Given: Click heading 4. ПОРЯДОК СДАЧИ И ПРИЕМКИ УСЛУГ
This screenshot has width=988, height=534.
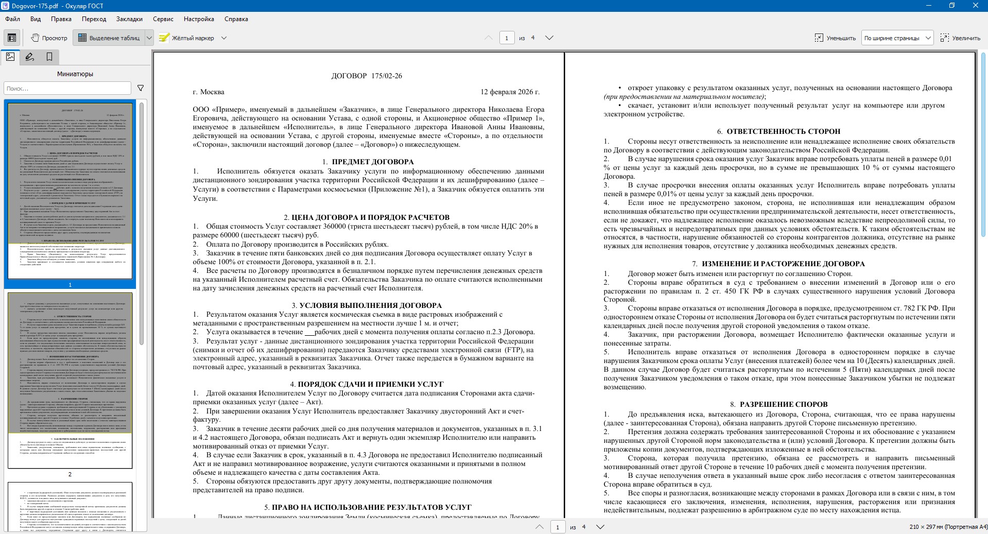Looking at the screenshot, I should click(367, 384).
